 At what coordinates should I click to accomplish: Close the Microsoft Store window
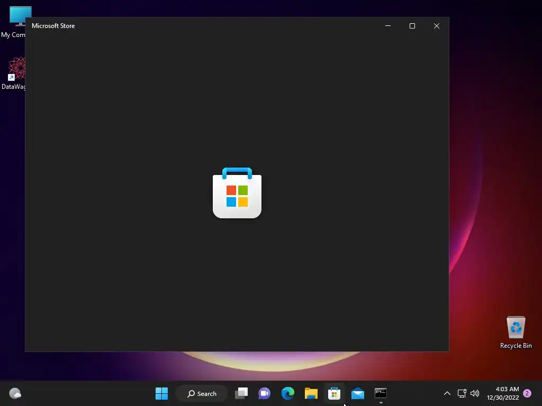(x=437, y=26)
